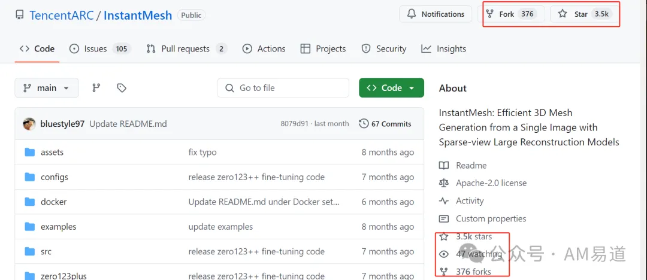The width and height of the screenshot is (647, 280).
Task: Click the branches icon beside main dropdown
Action: pos(96,88)
